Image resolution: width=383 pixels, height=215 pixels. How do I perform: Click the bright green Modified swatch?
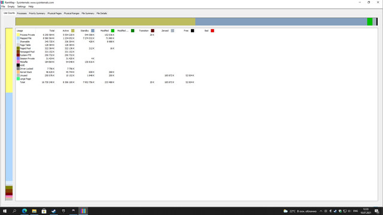pyautogui.click(x=113, y=30)
